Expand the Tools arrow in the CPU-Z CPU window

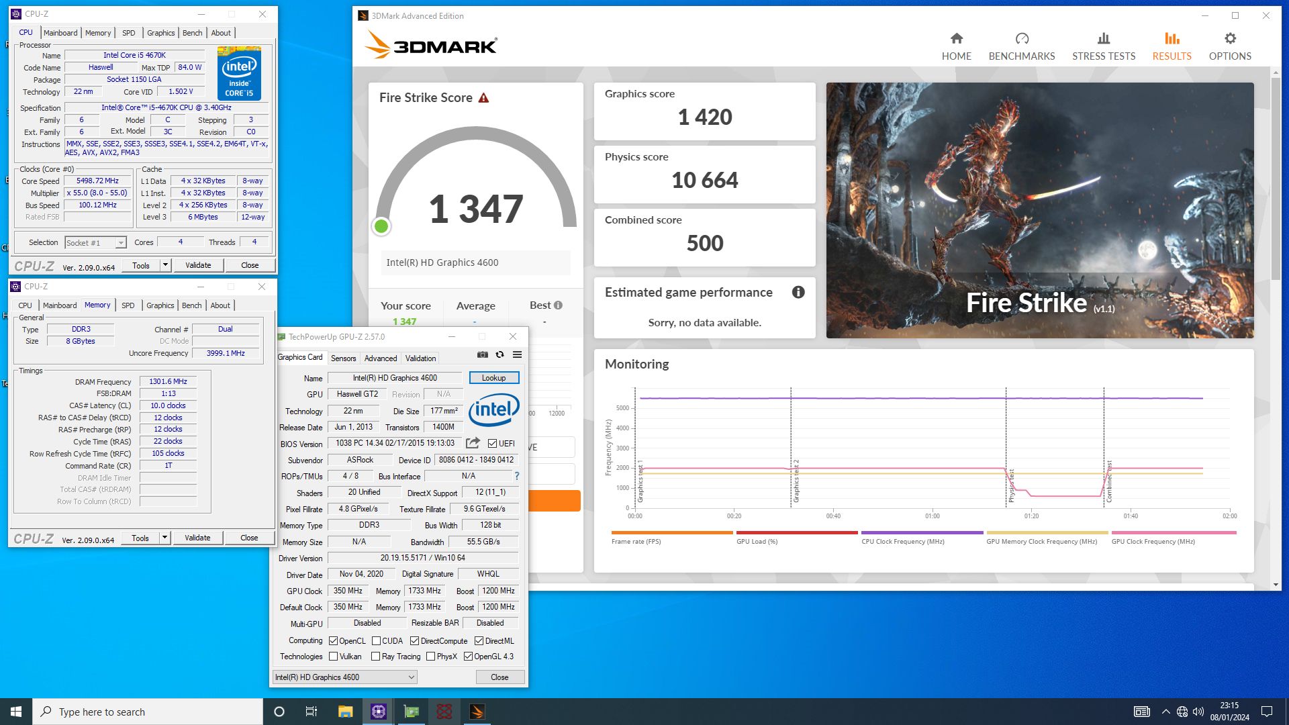[x=165, y=265]
